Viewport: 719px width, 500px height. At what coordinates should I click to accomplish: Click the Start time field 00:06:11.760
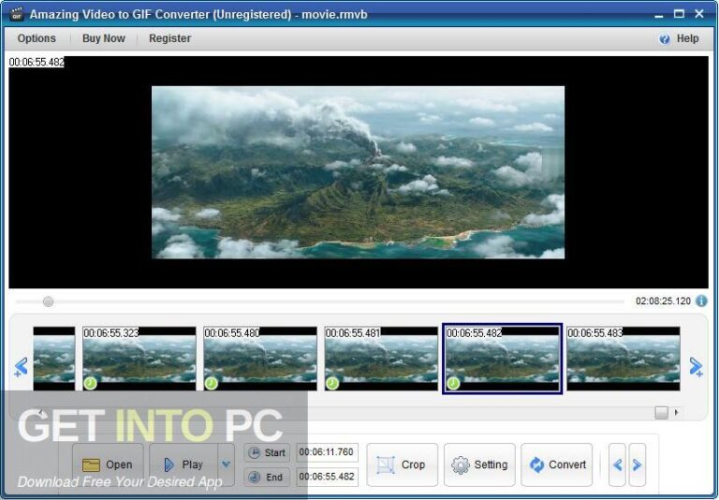[x=328, y=452]
